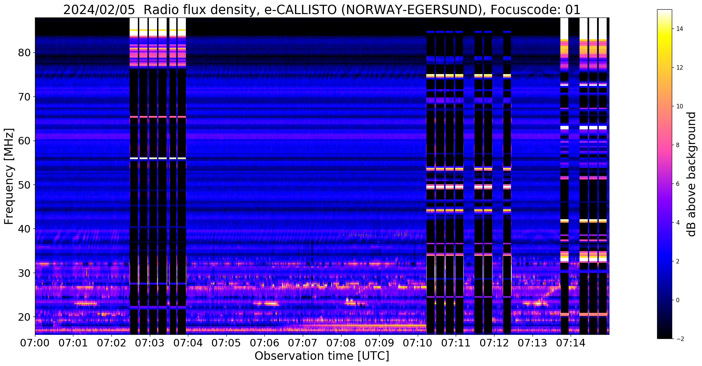Click the 07:09 time tick label
Image resolution: width=702 pixels, height=366 pixels.
tap(379, 343)
